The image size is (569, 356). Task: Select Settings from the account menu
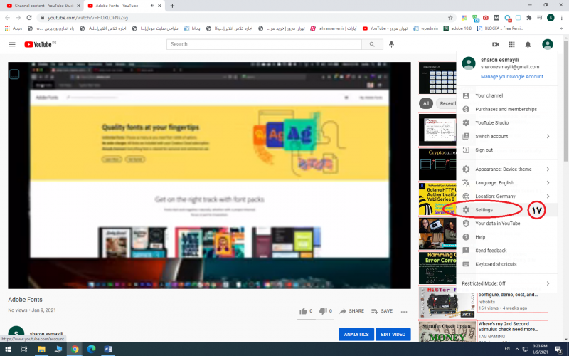pos(484,210)
